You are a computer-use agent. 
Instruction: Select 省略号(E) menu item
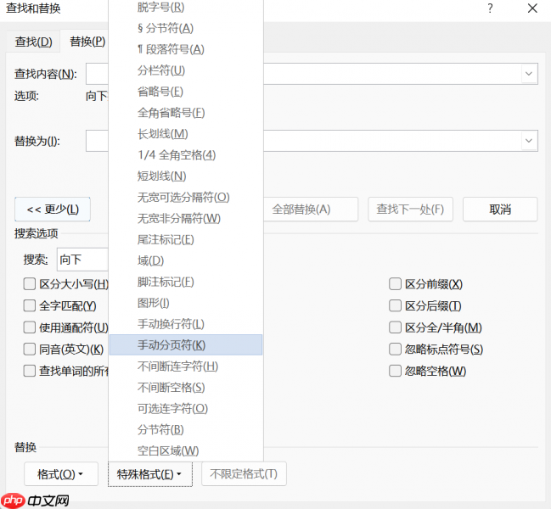tap(186, 92)
